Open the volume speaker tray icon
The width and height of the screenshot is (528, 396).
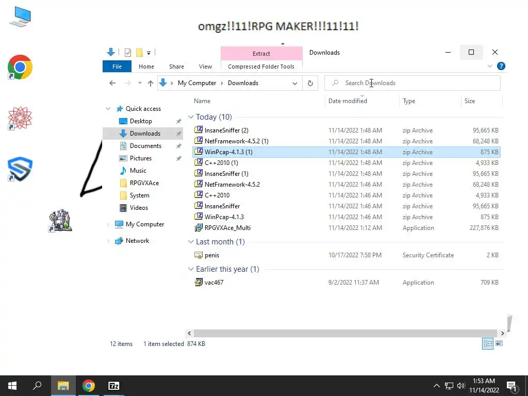coord(461,386)
